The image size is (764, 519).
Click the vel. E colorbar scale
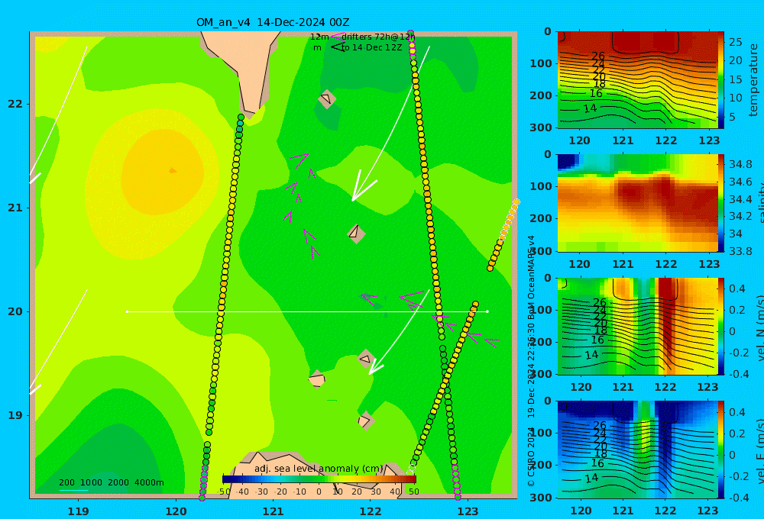coord(721,450)
